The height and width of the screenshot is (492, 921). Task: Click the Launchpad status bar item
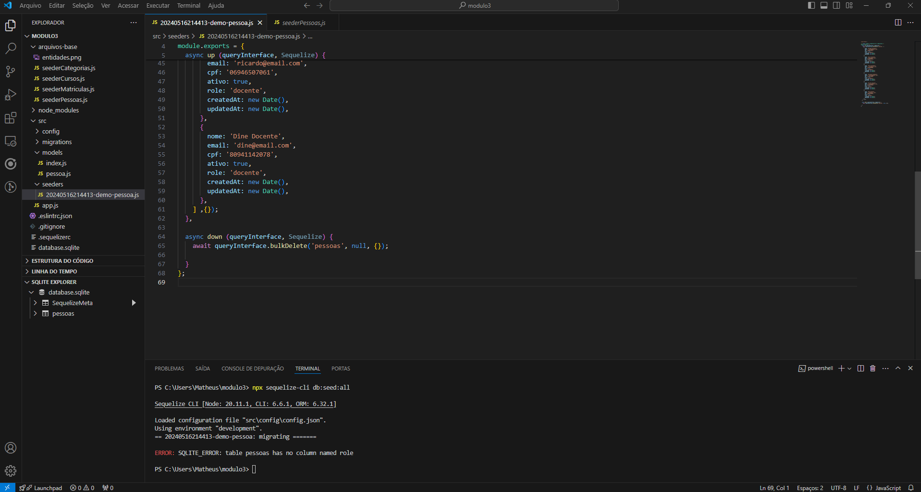(x=41, y=488)
